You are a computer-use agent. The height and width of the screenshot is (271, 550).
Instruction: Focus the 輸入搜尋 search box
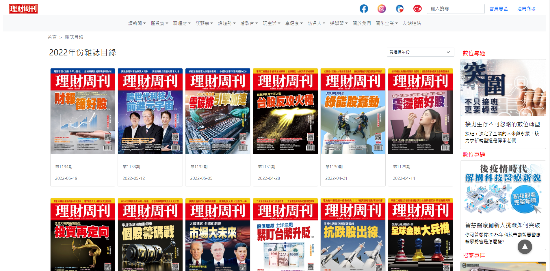tap(456, 9)
